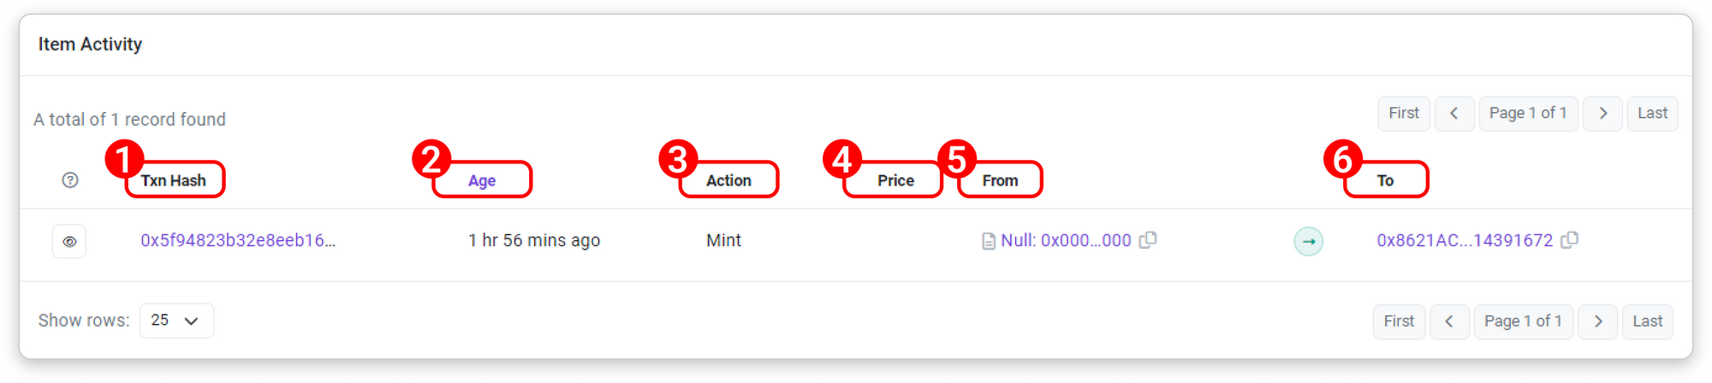Image resolution: width=1712 pixels, height=383 pixels.
Task: Open the 0x8621AC...14391672 address link
Action: (1464, 240)
